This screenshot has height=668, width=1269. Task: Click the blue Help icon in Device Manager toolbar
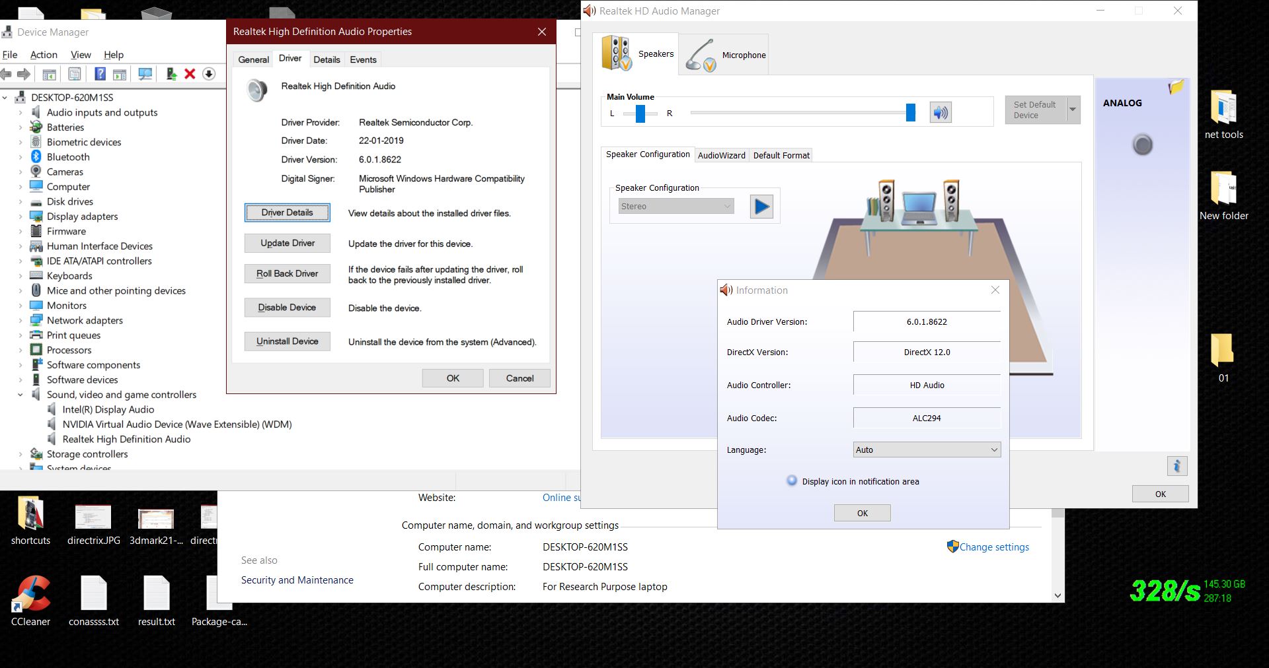click(x=100, y=74)
